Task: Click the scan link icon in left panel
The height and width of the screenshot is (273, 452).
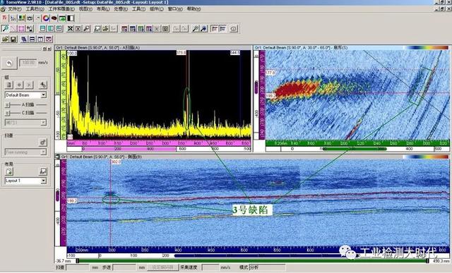Action: point(42,142)
